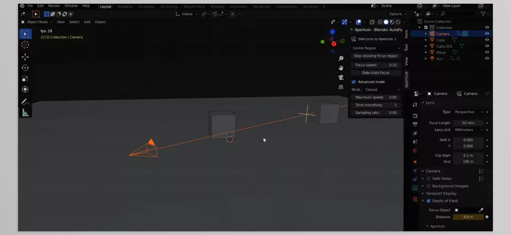Click the pan view hand icon
This screenshot has width=511, height=235.
341,68
